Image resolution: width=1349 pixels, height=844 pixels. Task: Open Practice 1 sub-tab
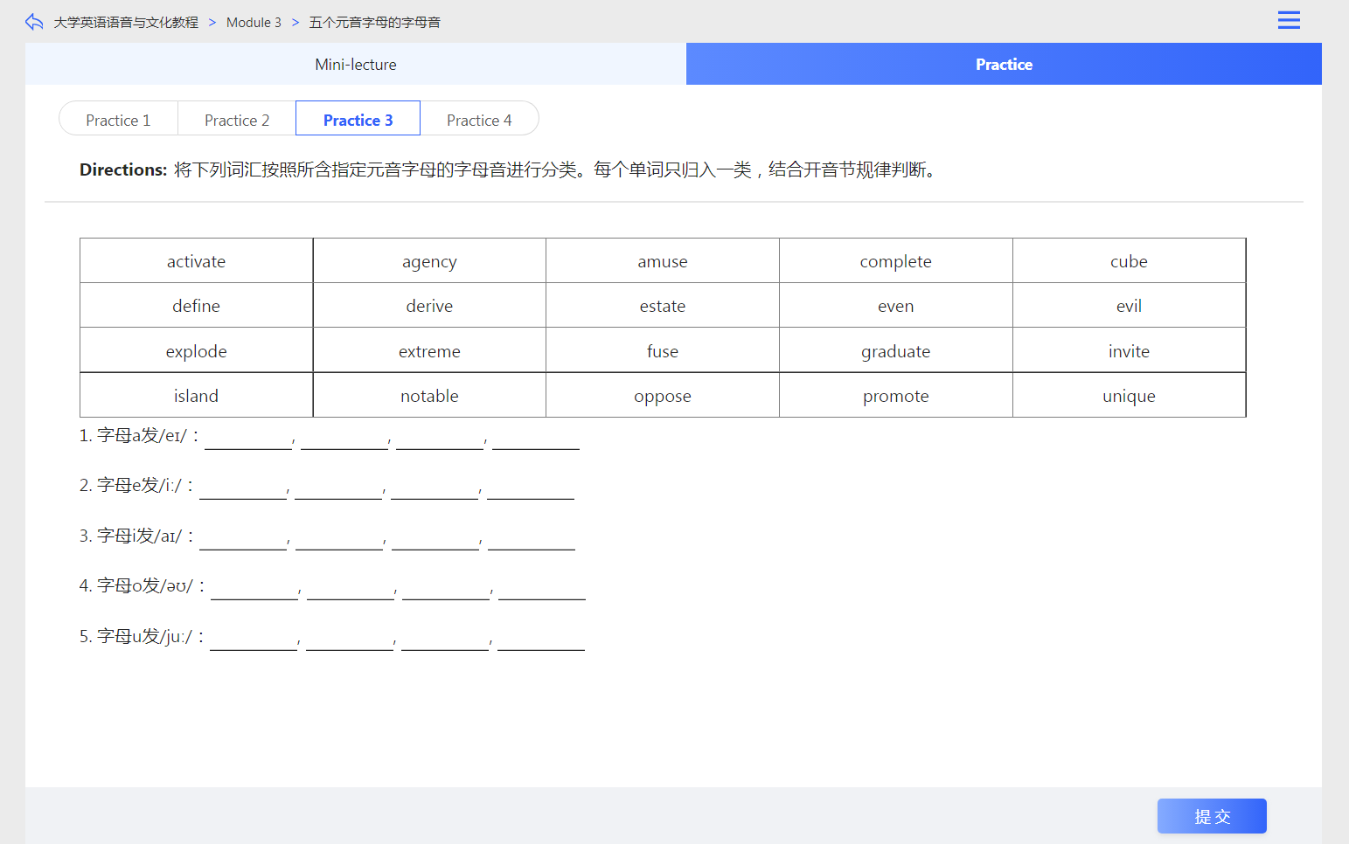pyautogui.click(x=118, y=120)
